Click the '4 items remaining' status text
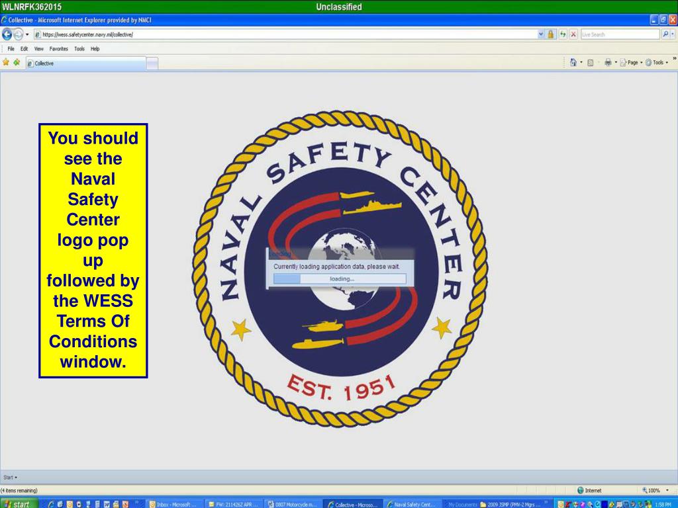 [x=19, y=490]
